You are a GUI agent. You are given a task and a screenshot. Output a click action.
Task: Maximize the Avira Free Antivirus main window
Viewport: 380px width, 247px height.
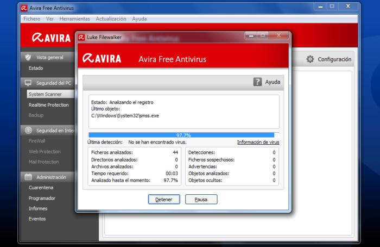click(332, 7)
